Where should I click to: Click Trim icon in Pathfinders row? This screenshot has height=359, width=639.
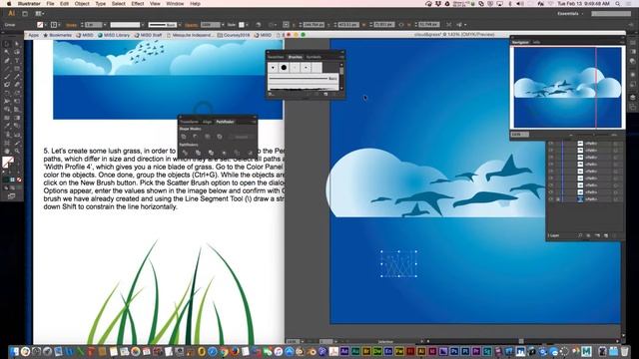198,153
